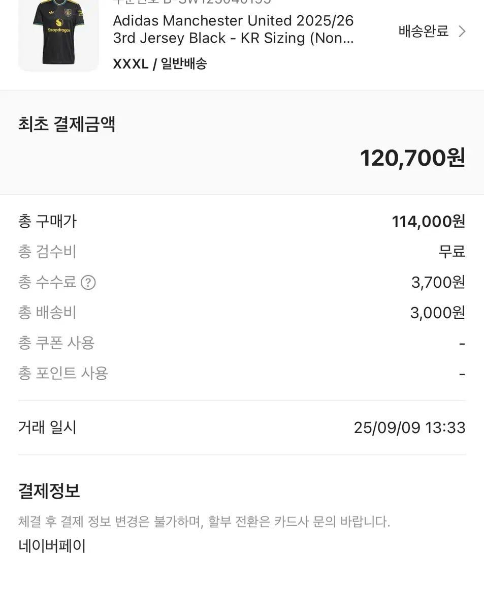Screen dimensions: 484x610
Task: Tap the 총 수수료 fee label
Action: (x=47, y=282)
